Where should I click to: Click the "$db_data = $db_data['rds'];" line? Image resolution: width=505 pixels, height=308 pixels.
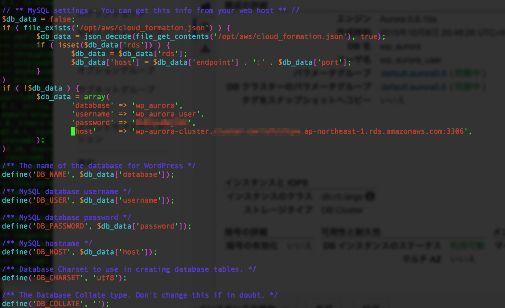[x=129, y=54]
